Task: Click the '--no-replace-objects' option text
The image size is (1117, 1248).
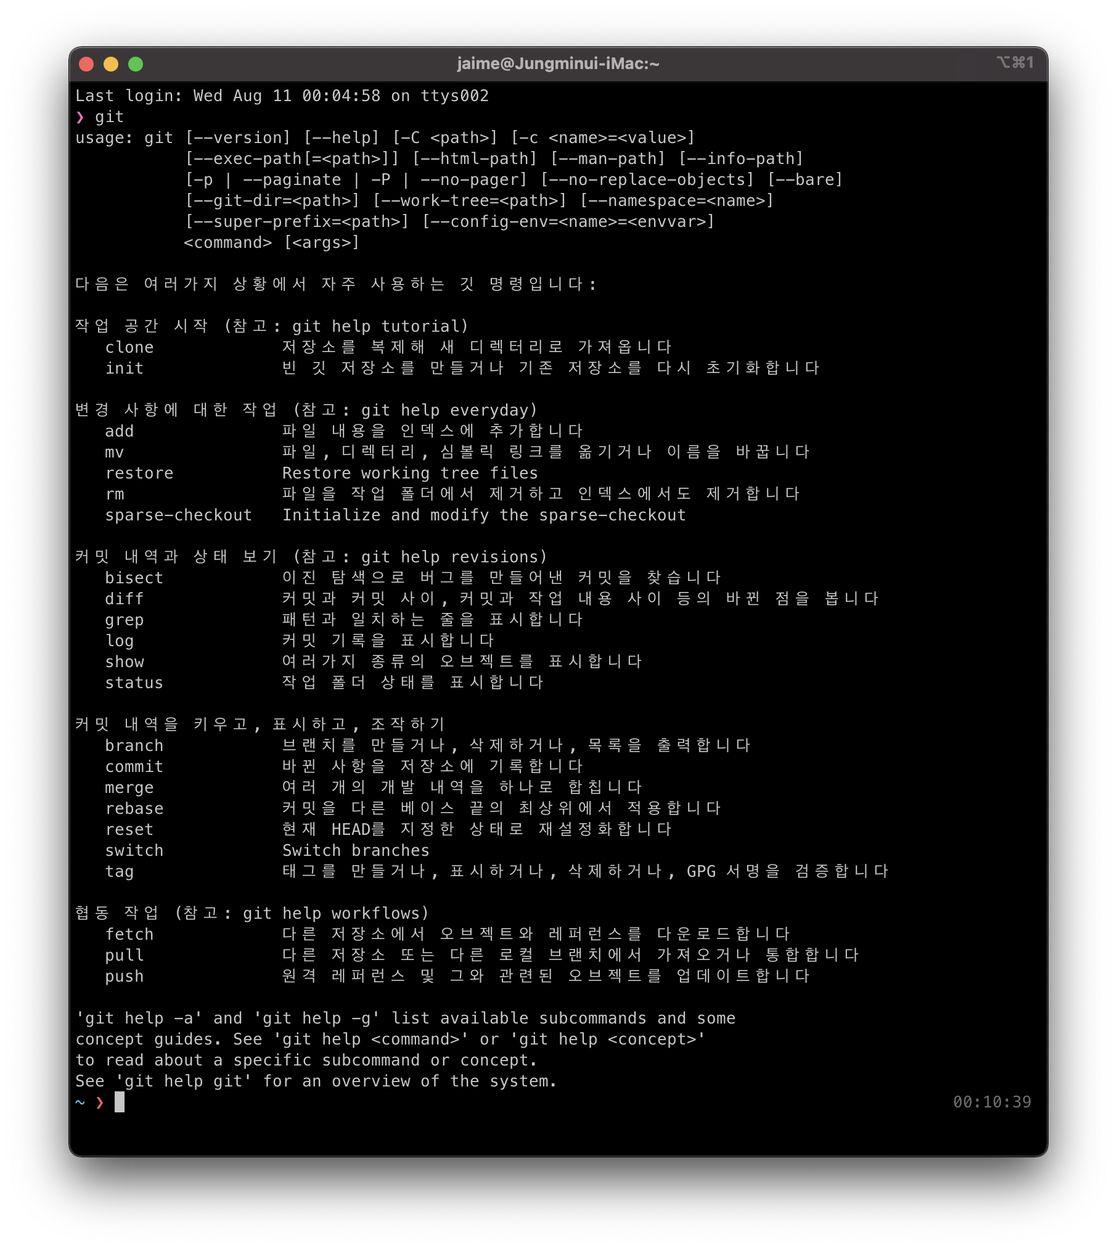Action: tap(647, 180)
